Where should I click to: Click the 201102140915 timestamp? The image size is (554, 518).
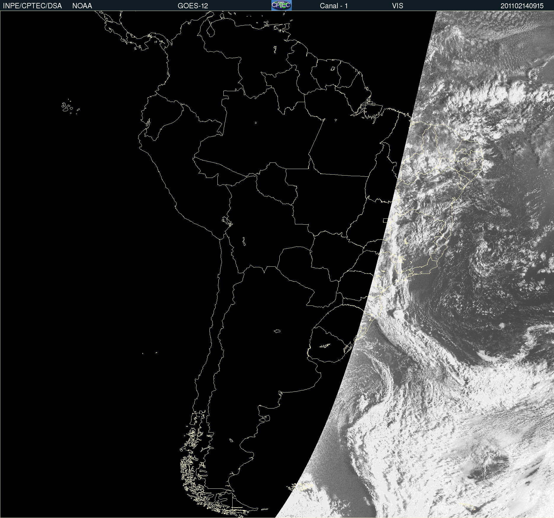point(522,6)
